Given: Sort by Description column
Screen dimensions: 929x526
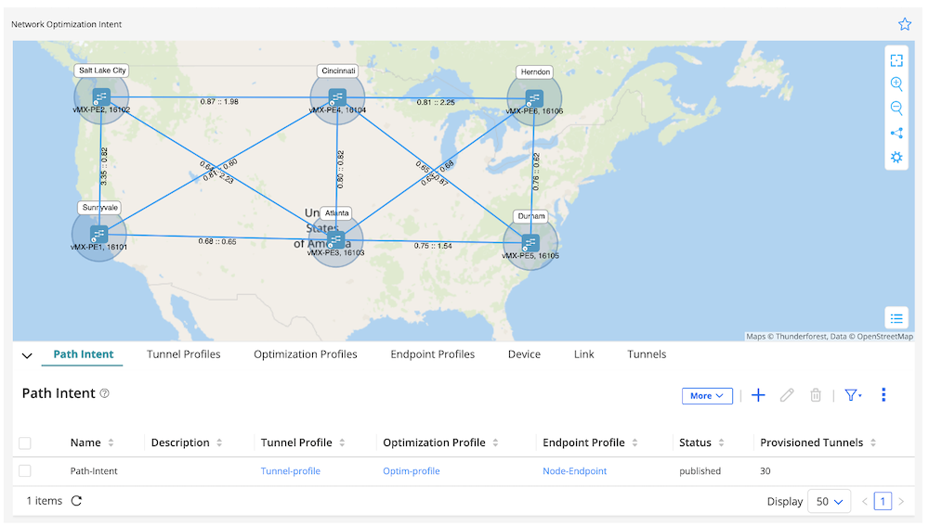Looking at the screenshot, I should coord(219,443).
